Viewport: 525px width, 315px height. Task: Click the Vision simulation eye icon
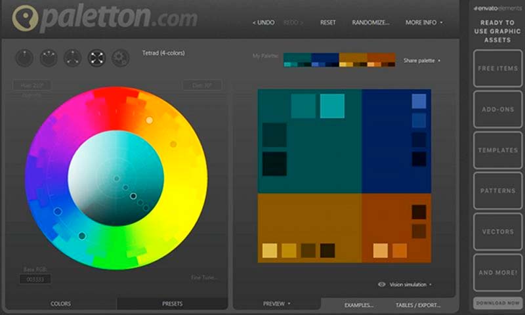(x=382, y=285)
